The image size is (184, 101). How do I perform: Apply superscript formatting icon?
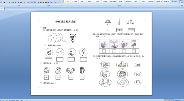coord(18,2)
